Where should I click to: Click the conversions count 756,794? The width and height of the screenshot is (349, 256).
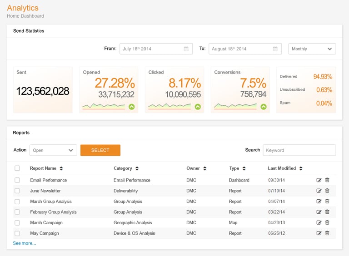[x=253, y=94]
